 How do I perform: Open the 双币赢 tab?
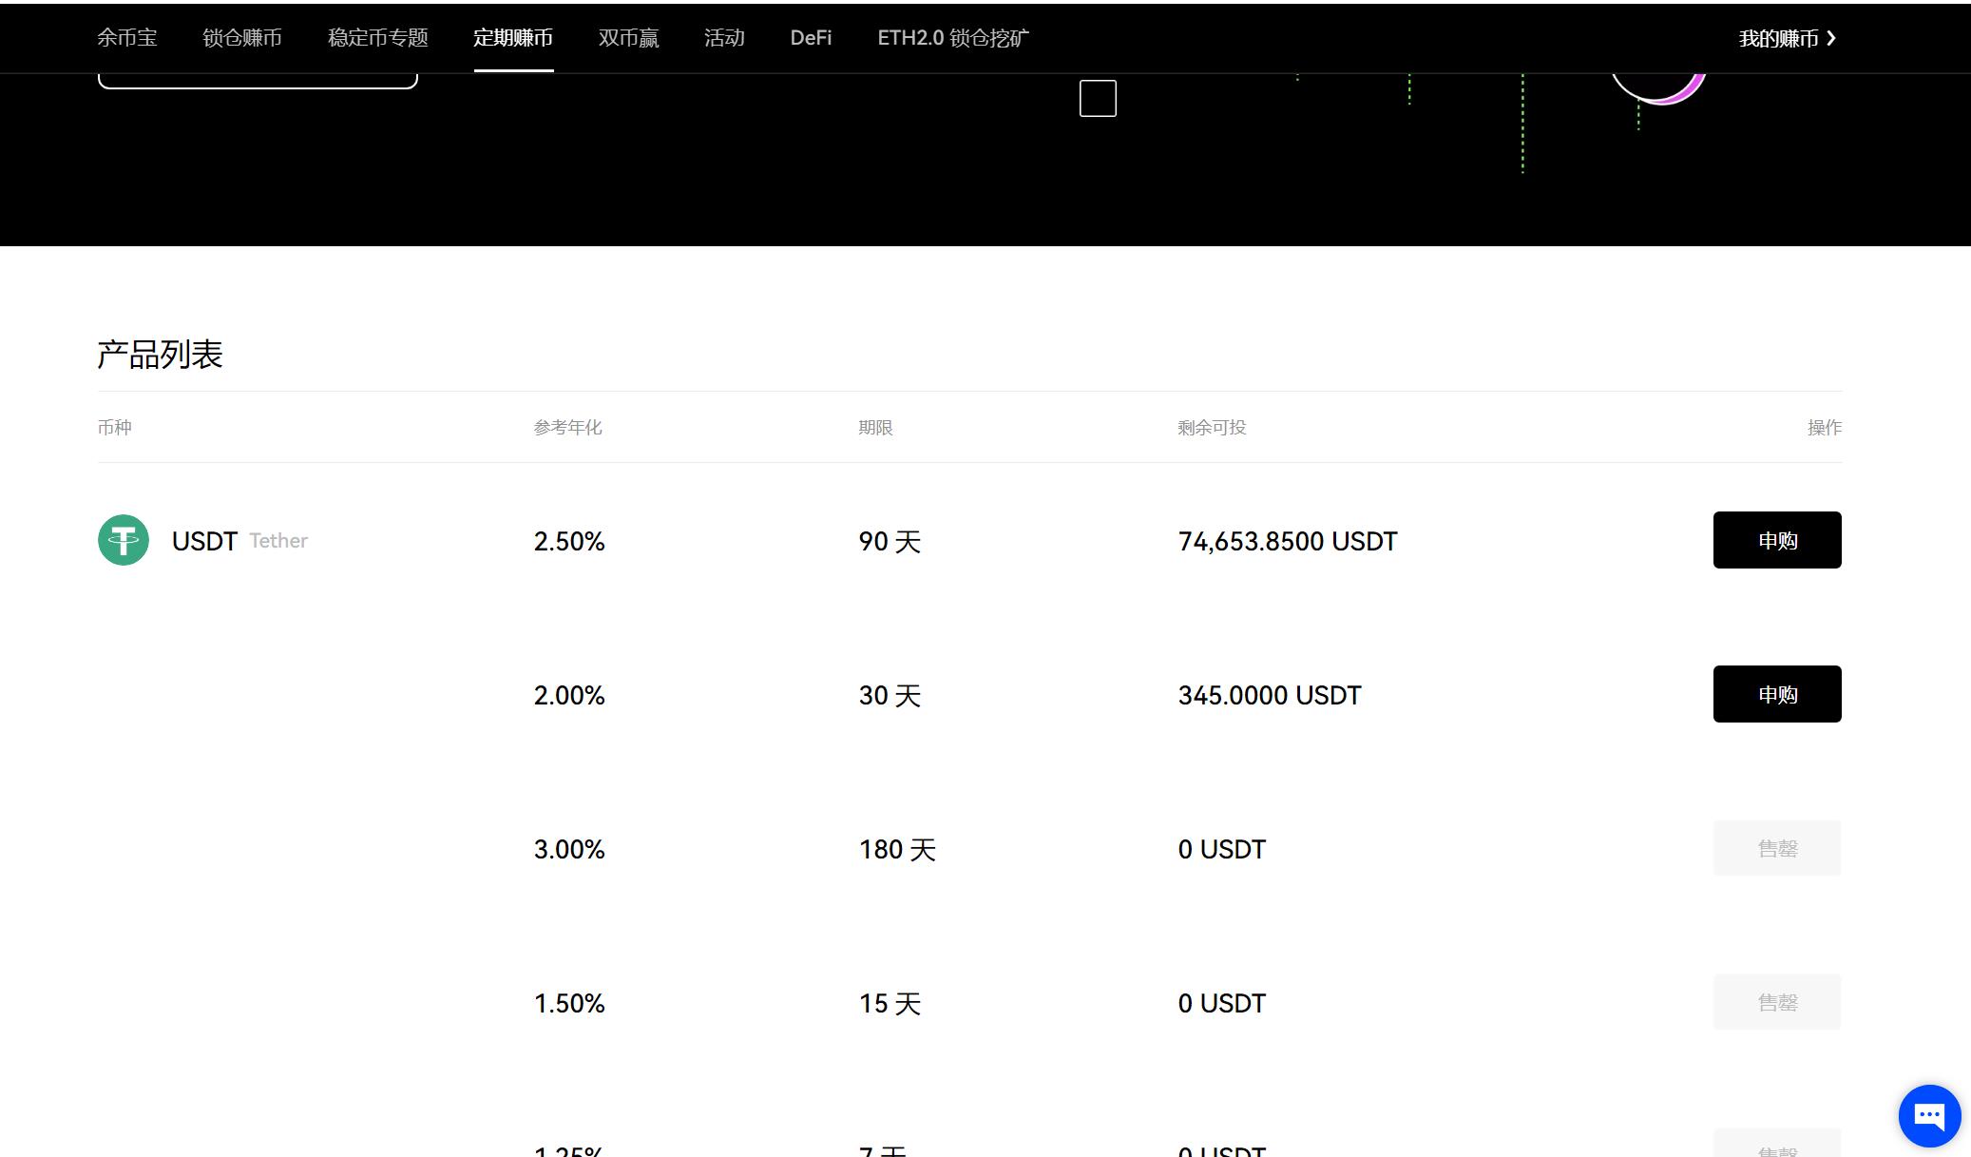click(628, 38)
